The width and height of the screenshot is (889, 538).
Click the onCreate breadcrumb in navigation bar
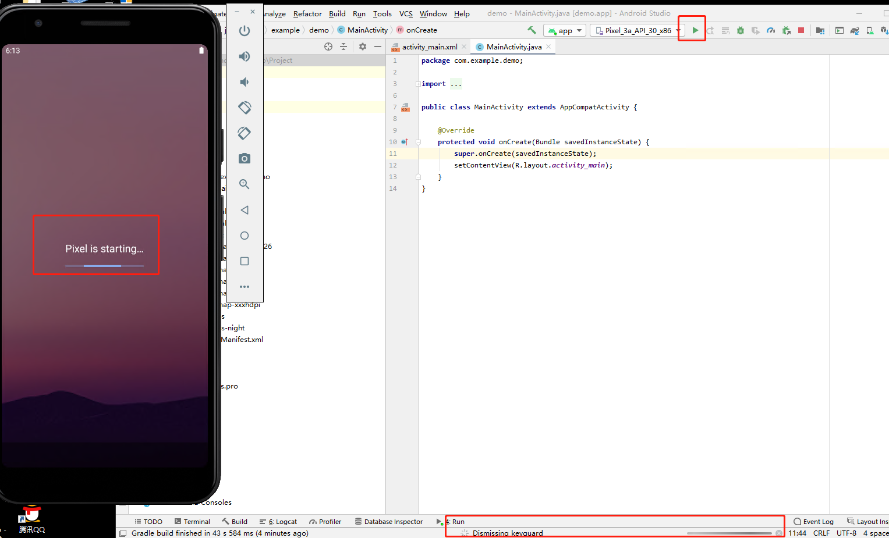coord(417,30)
